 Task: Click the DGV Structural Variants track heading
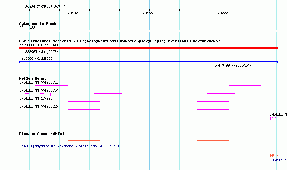[119, 41]
